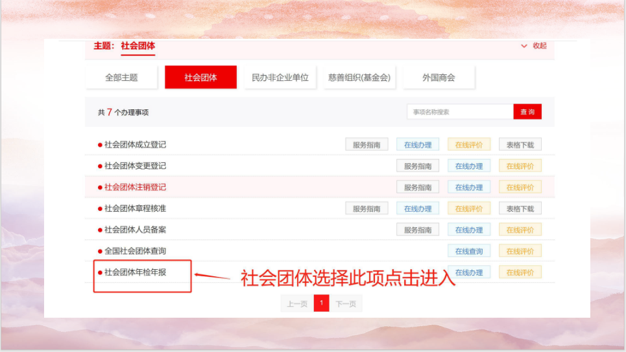626x352 pixels.
Task: Click 在线办理 for 社会团体变更登记
Action: (x=468, y=166)
